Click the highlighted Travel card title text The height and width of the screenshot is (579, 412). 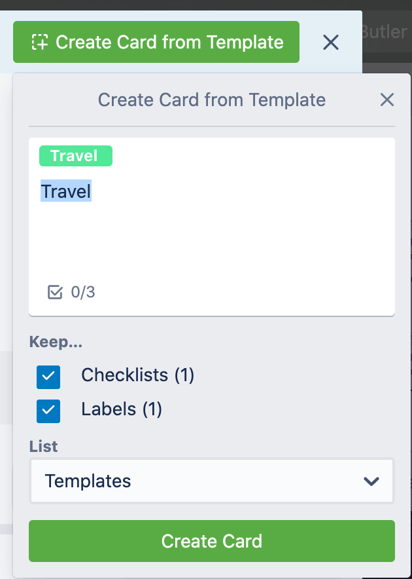(x=66, y=191)
